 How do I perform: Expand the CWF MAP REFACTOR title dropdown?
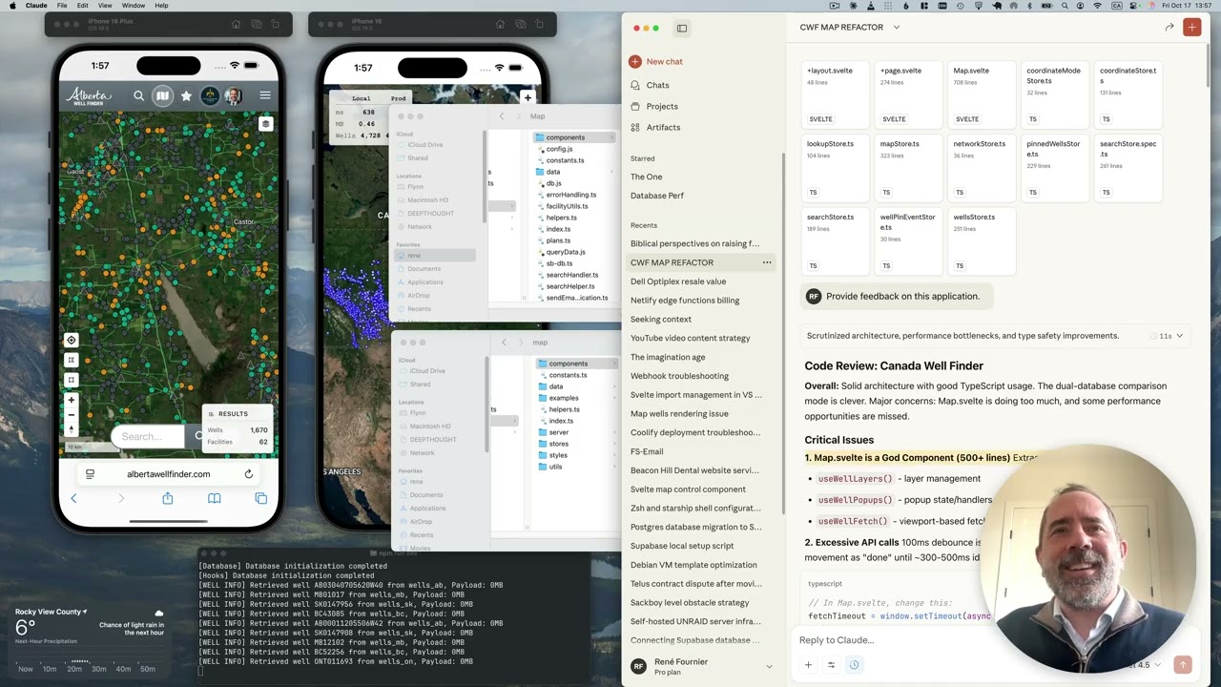click(896, 28)
